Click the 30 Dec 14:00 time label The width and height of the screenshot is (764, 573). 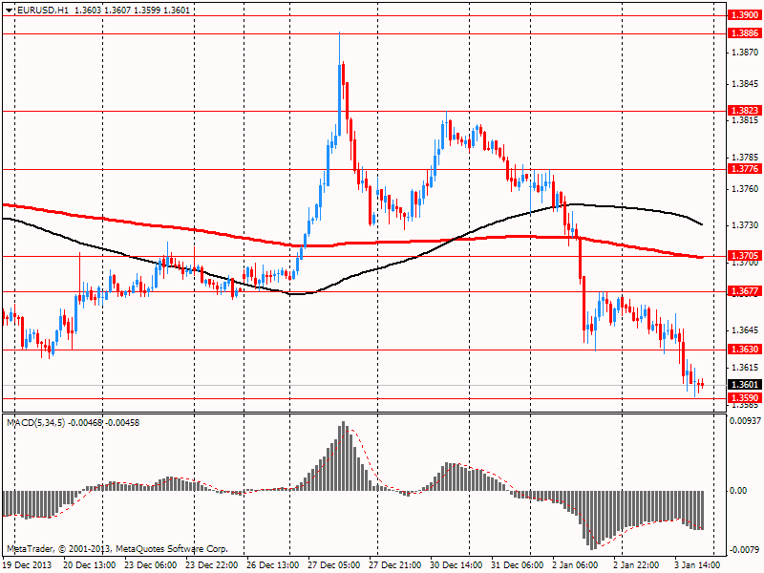[x=456, y=565]
